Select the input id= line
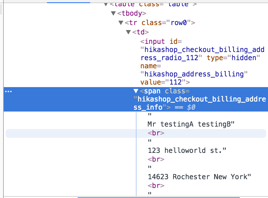The width and height of the screenshot is (268, 198). 161,41
